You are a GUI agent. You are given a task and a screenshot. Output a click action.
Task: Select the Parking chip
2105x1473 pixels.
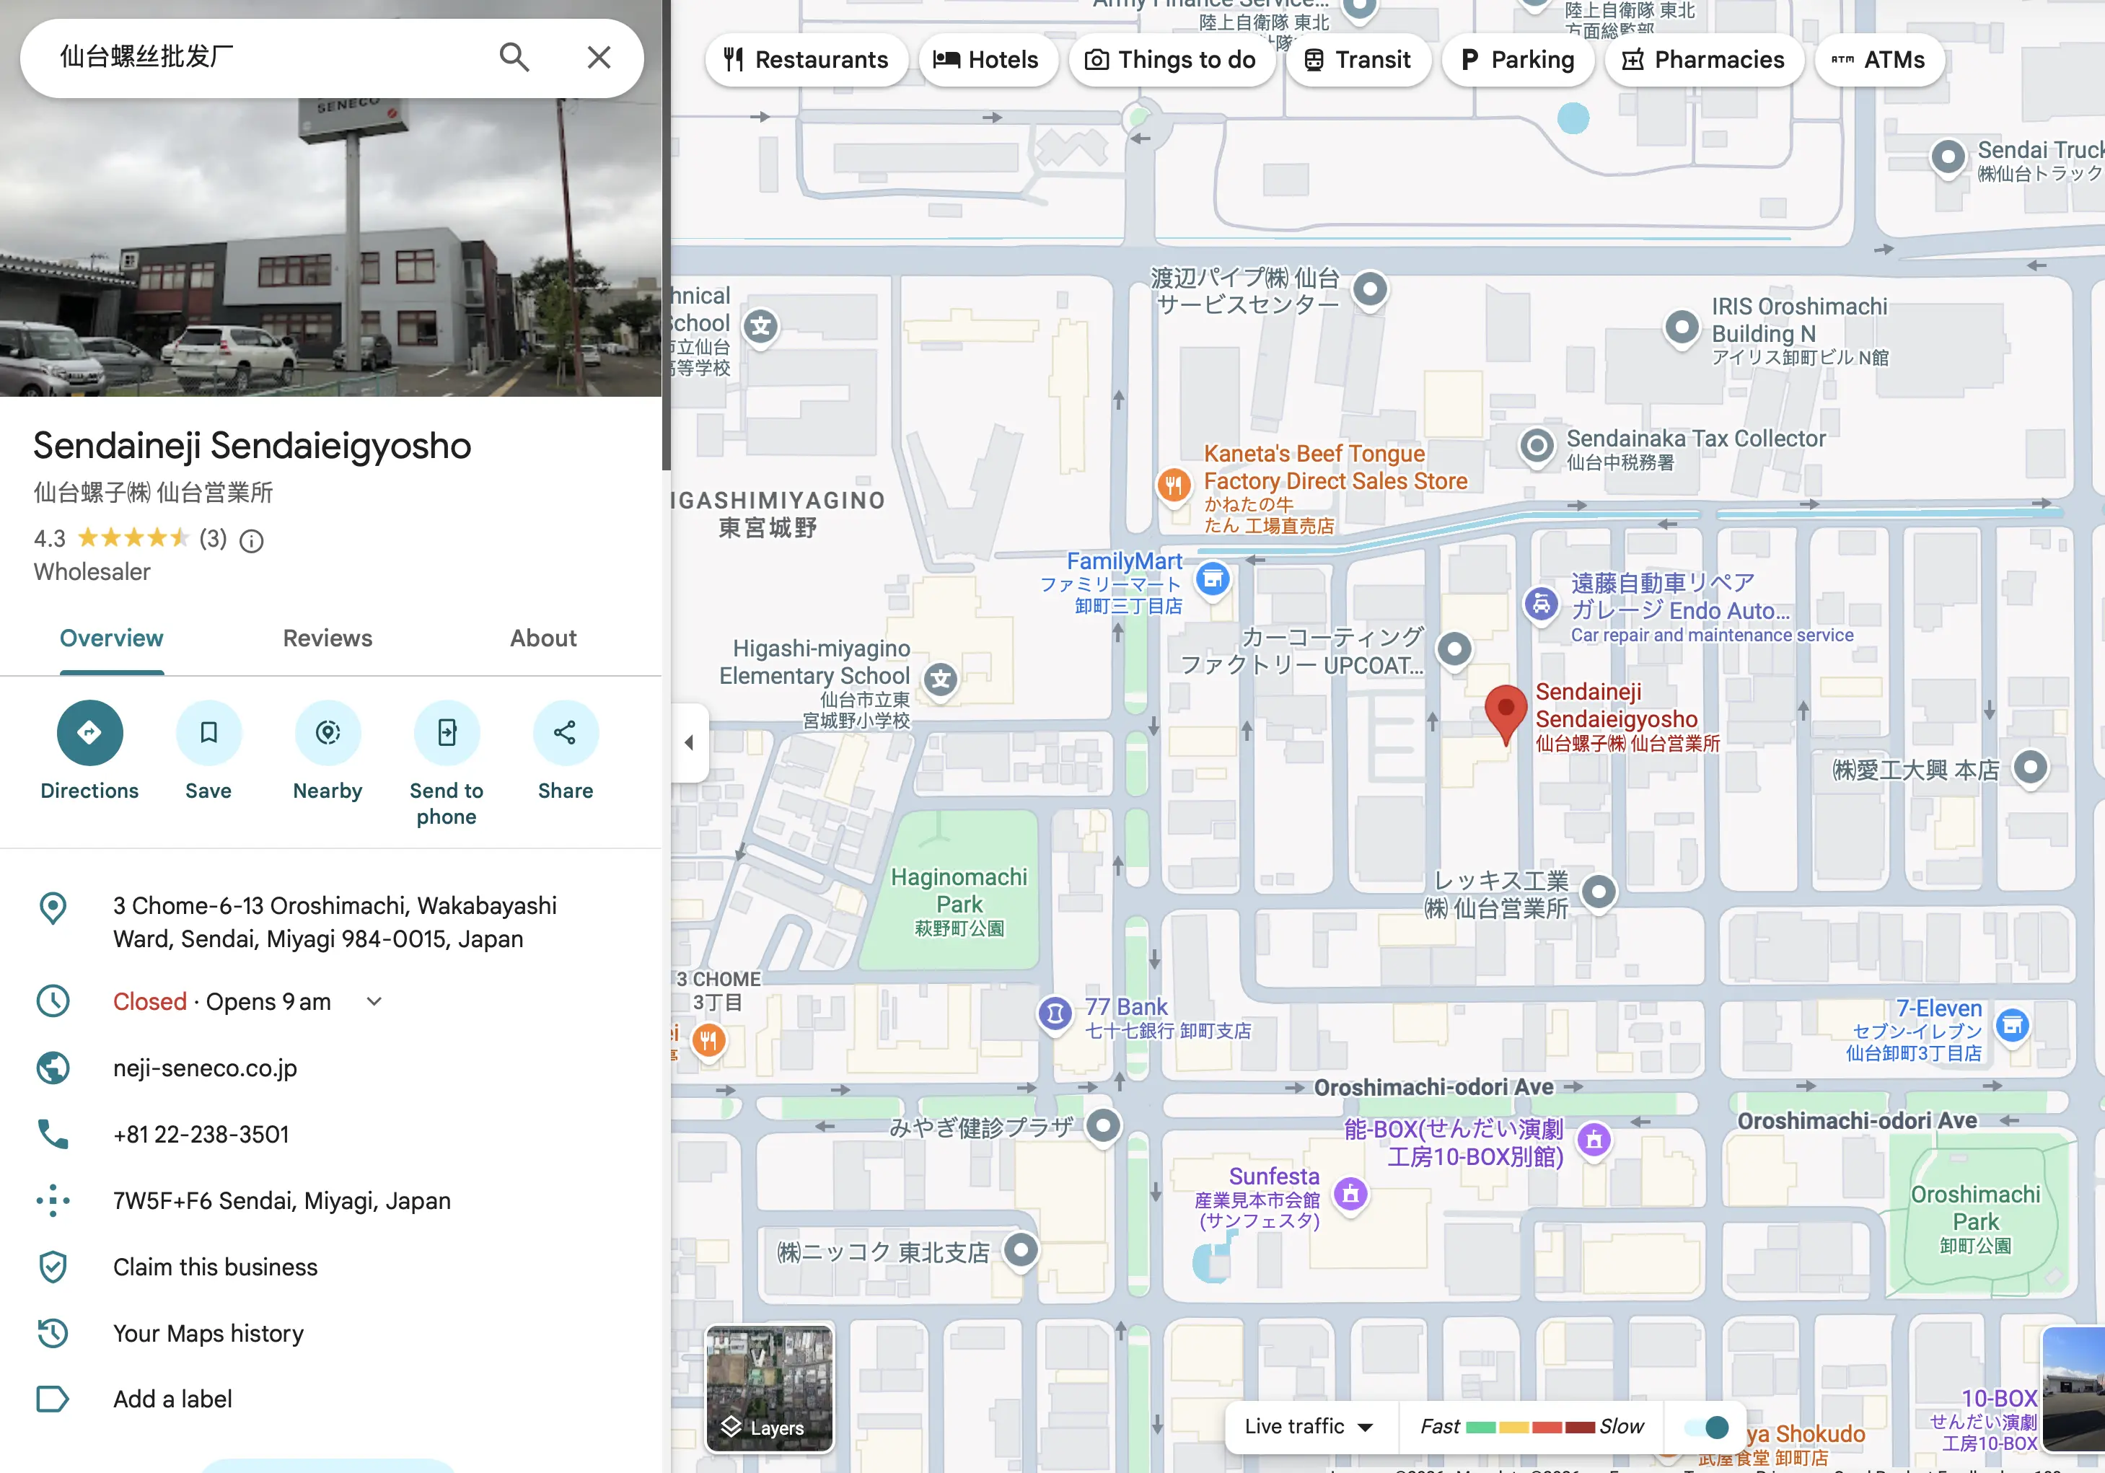pos(1517,60)
